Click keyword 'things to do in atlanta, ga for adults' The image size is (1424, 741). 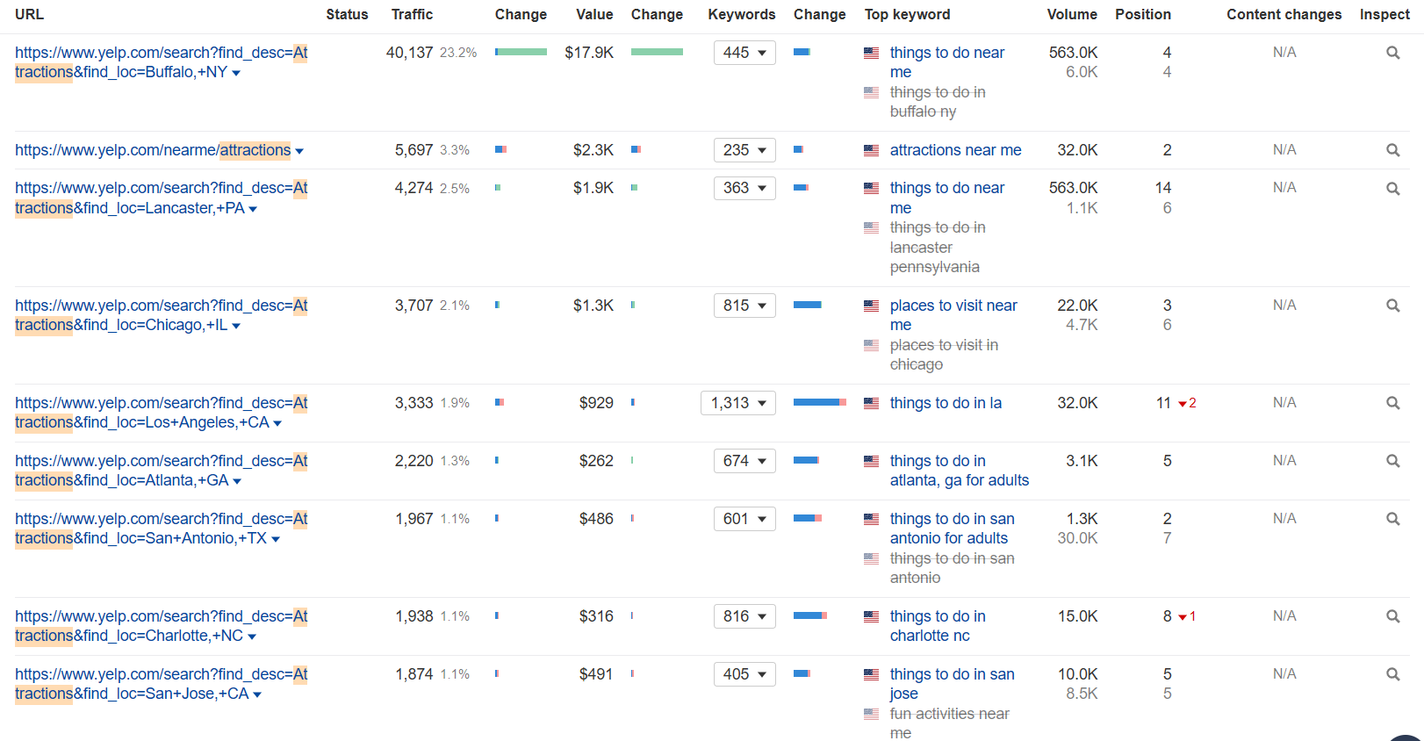959,471
